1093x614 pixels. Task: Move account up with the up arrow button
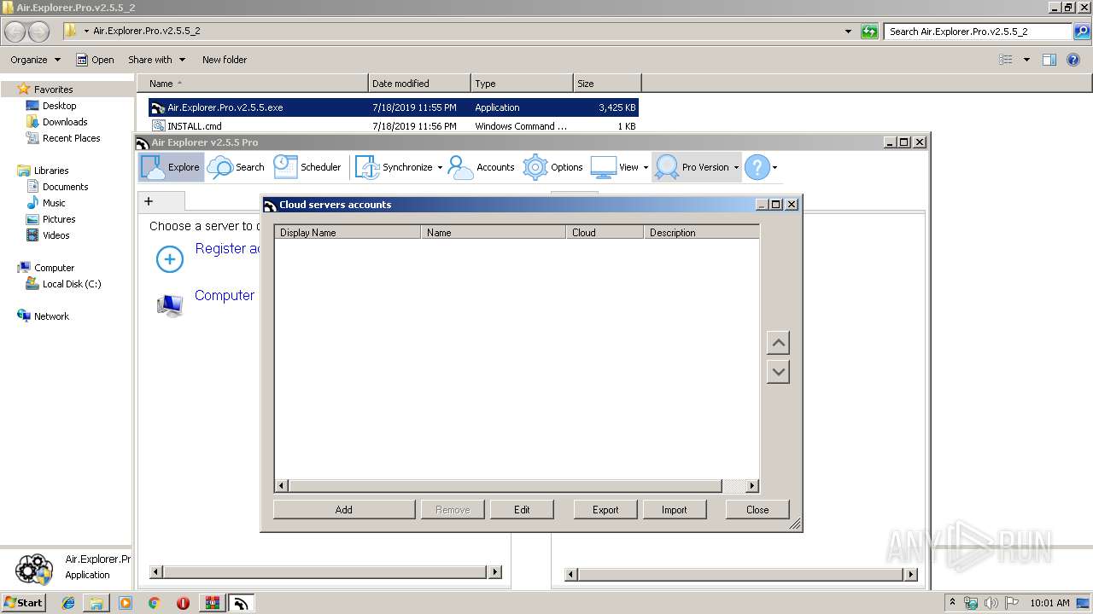pos(778,343)
